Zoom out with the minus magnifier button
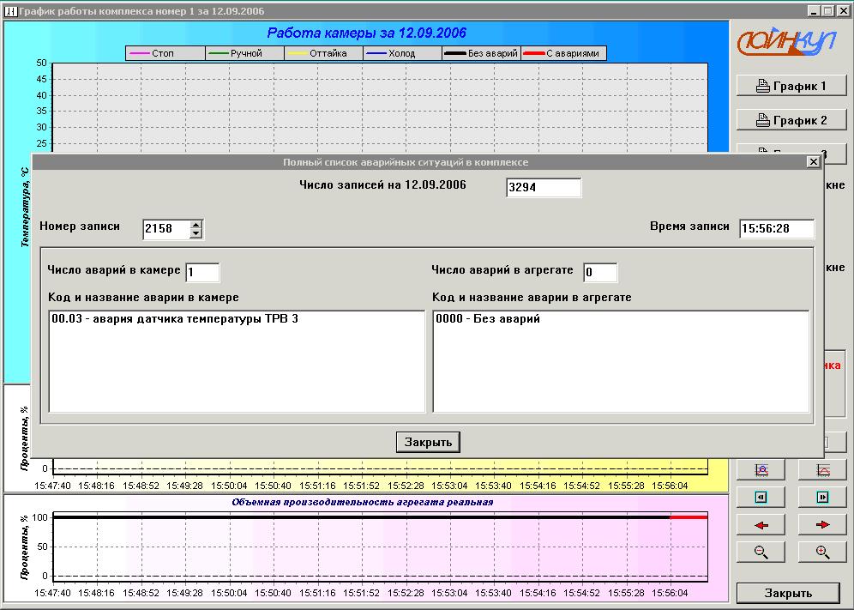Image resolution: width=854 pixels, height=610 pixels. tap(761, 552)
